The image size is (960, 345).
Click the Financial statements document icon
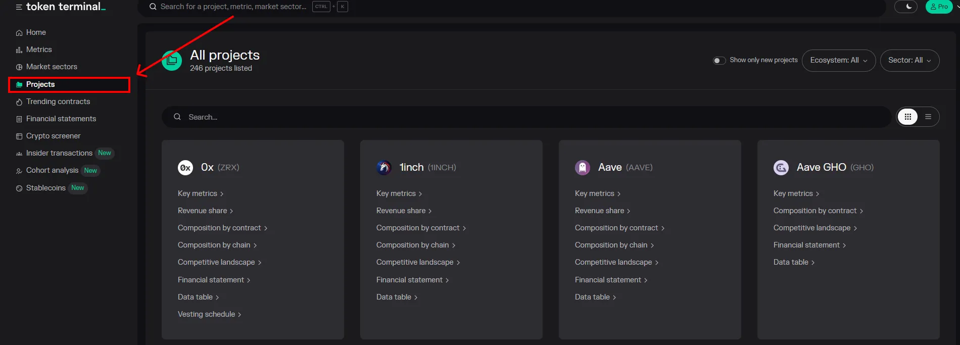[19, 119]
